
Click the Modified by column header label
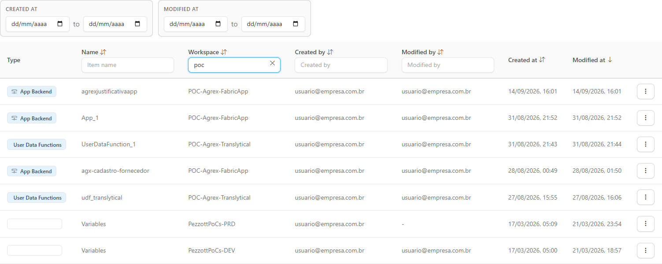418,52
